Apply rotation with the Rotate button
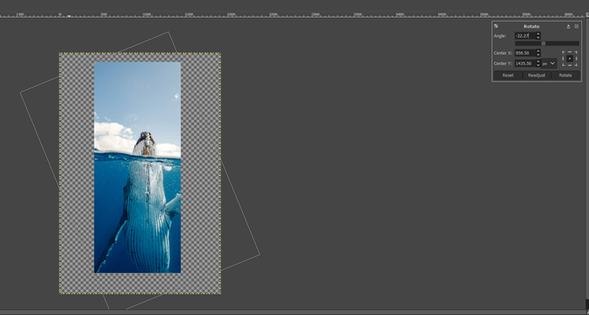This screenshot has width=589, height=315. point(565,75)
